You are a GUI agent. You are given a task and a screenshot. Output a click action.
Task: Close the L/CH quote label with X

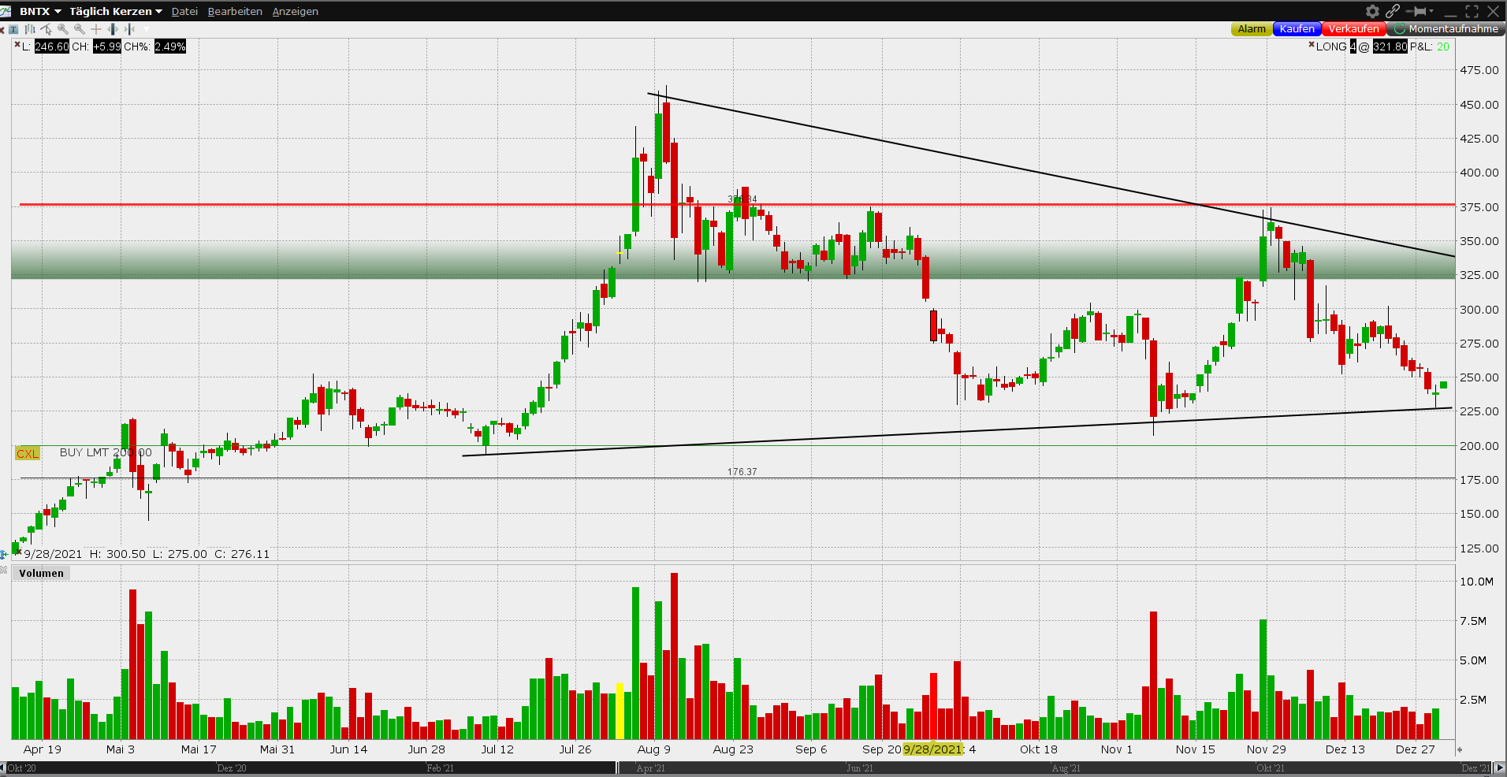coord(17,44)
